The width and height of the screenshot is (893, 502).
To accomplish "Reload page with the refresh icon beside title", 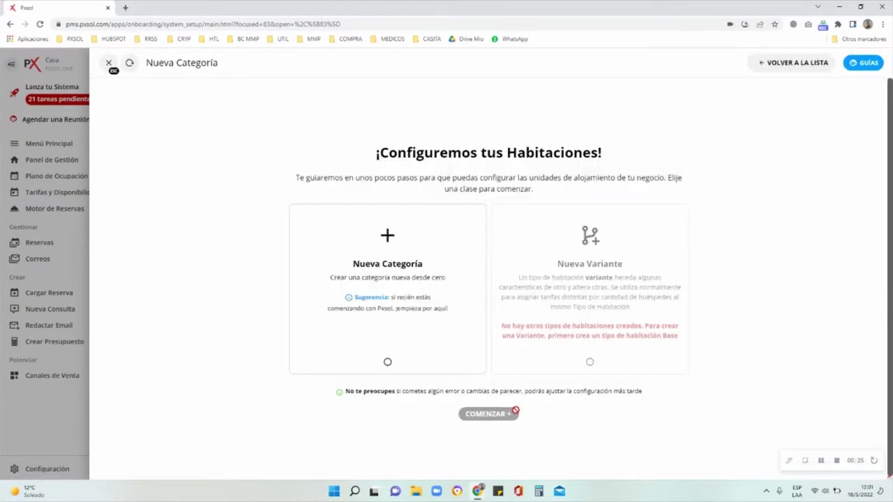I will 129,63.
